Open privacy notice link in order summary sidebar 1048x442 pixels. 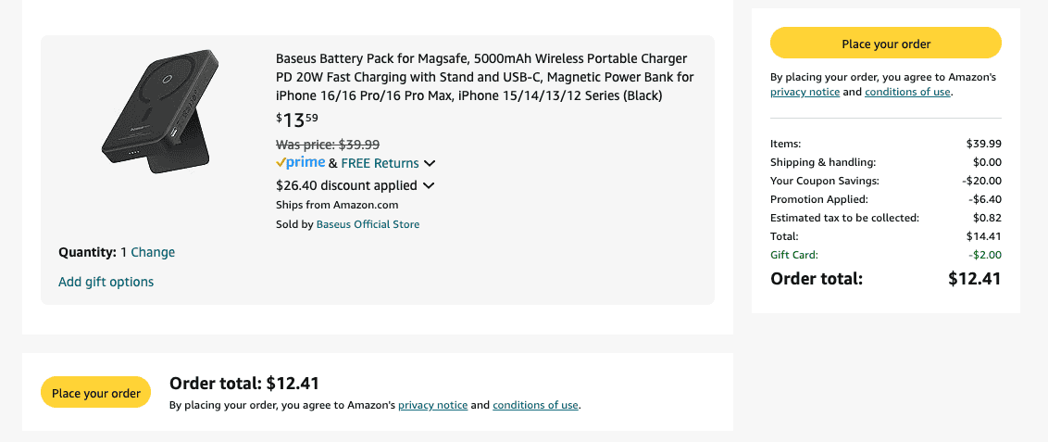(x=805, y=92)
